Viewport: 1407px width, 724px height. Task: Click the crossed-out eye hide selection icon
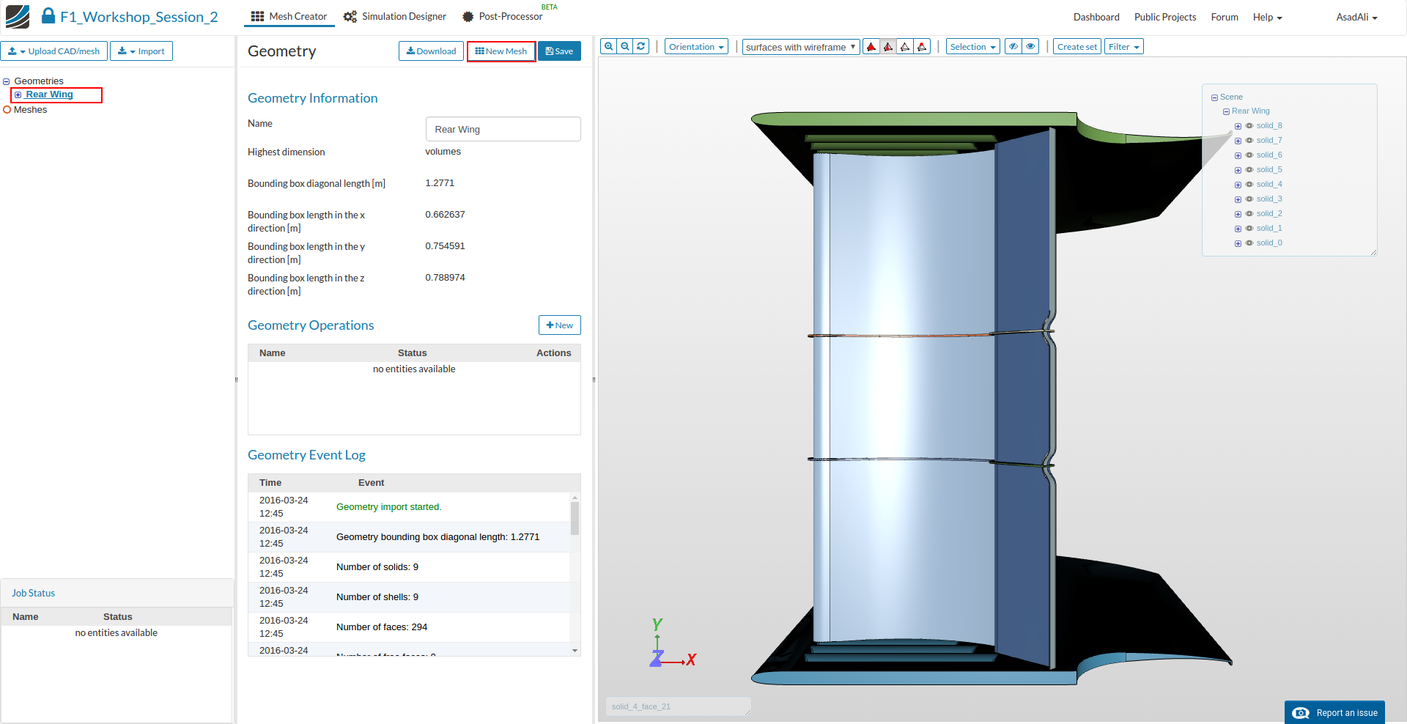tap(1013, 47)
